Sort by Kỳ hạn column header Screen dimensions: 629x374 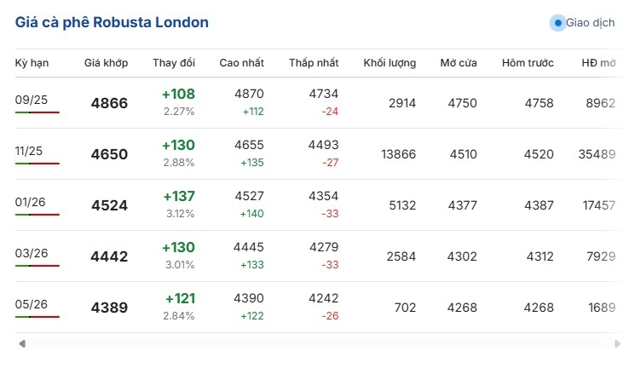tap(32, 63)
